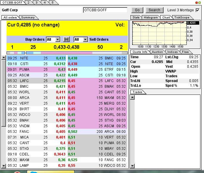The height and width of the screenshot is (173, 204).
Task: Click the chart's current price label 0,4285
Action: tap(193, 23)
